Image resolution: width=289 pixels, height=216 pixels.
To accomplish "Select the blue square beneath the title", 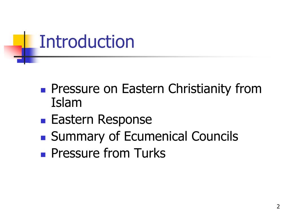I will (x=28, y=55).
